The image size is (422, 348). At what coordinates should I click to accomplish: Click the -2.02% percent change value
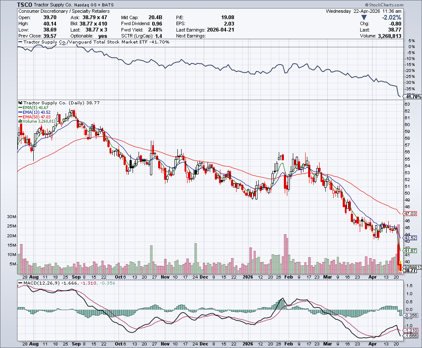(392, 17)
